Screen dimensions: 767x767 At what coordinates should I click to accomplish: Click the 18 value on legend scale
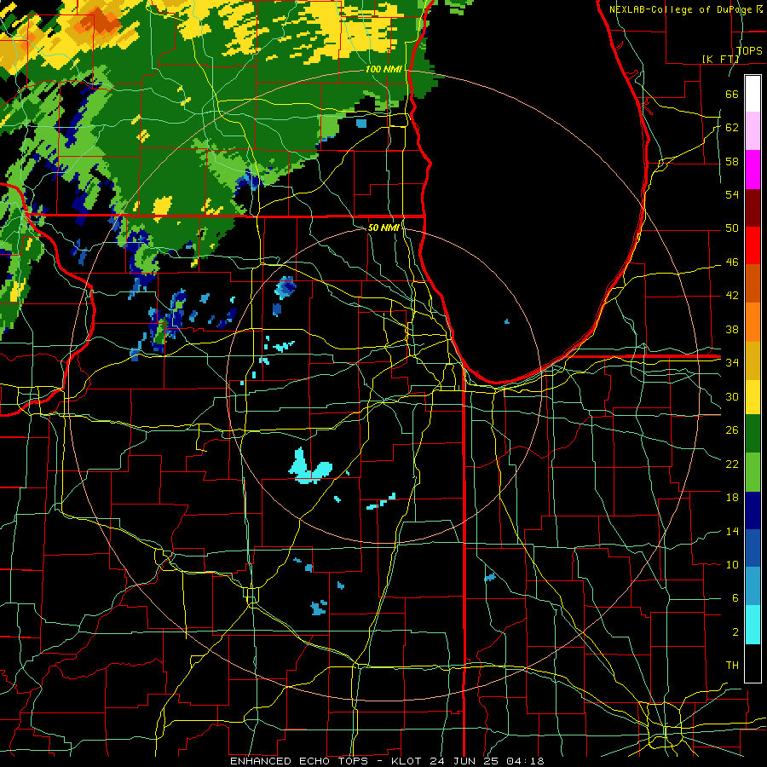coord(732,498)
